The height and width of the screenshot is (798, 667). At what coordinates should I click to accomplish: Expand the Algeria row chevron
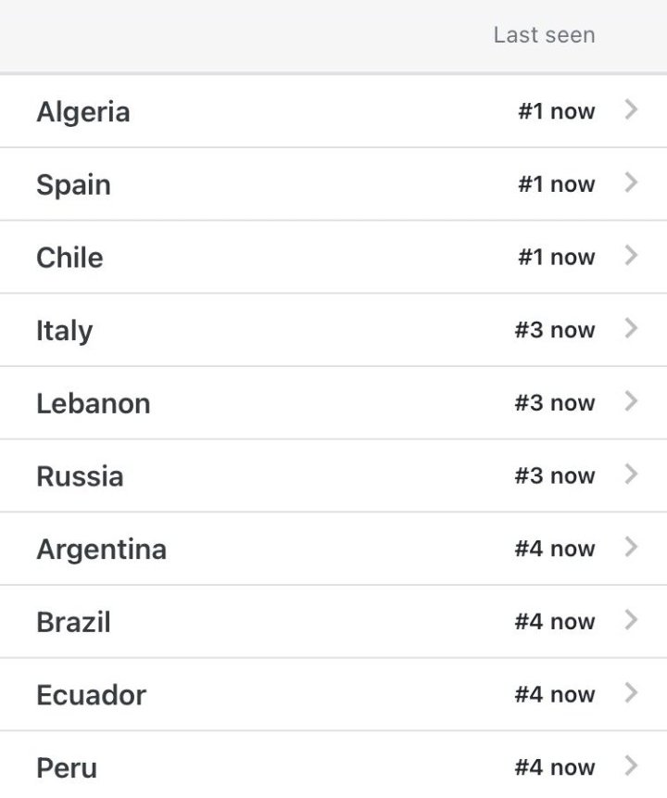pos(632,110)
